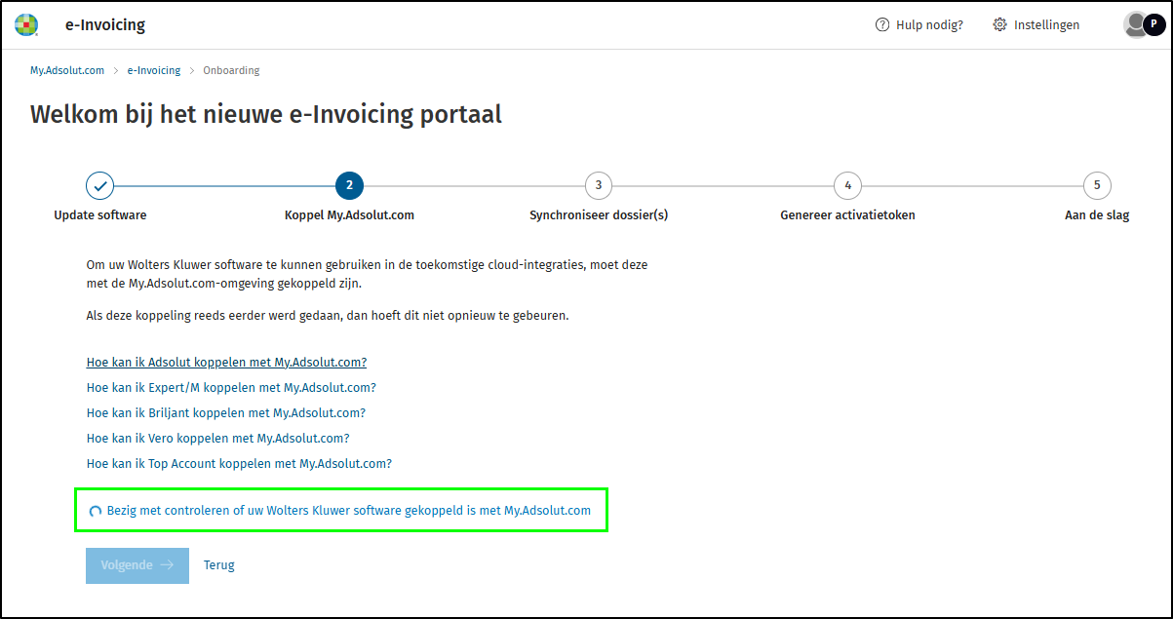Open the Top Account koppelen help link
Viewport: 1173px width, 619px height.
239,463
